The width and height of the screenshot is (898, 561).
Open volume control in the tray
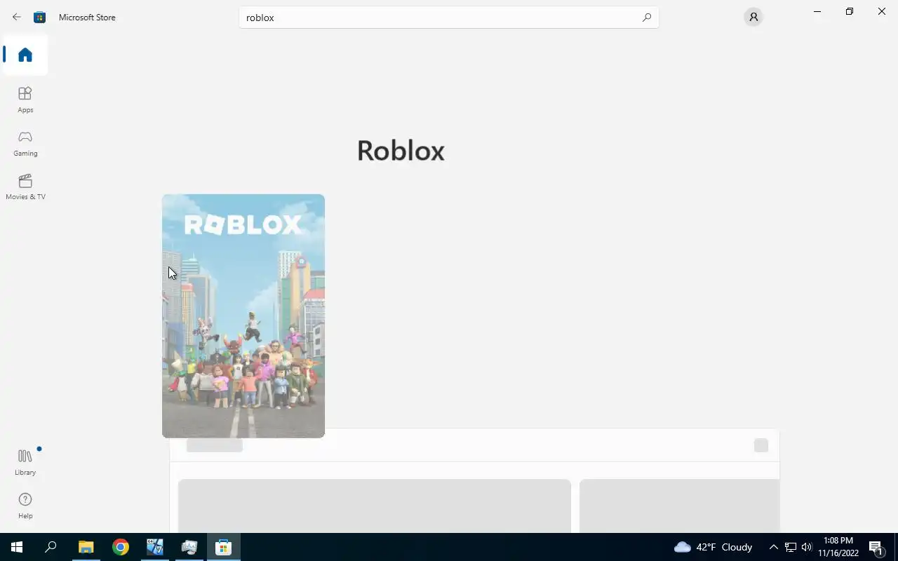[807, 547]
